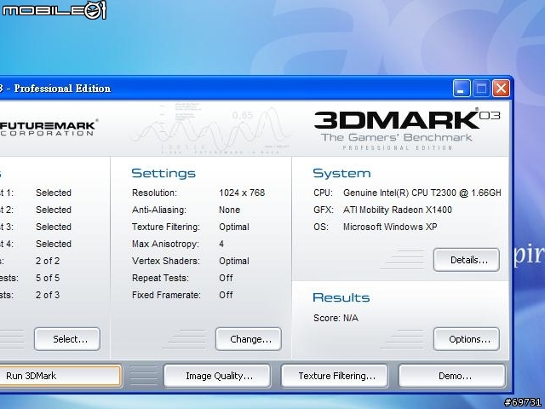545x409 pixels.
Task: Click the Max Anisotropy value 4
Action: pos(221,244)
